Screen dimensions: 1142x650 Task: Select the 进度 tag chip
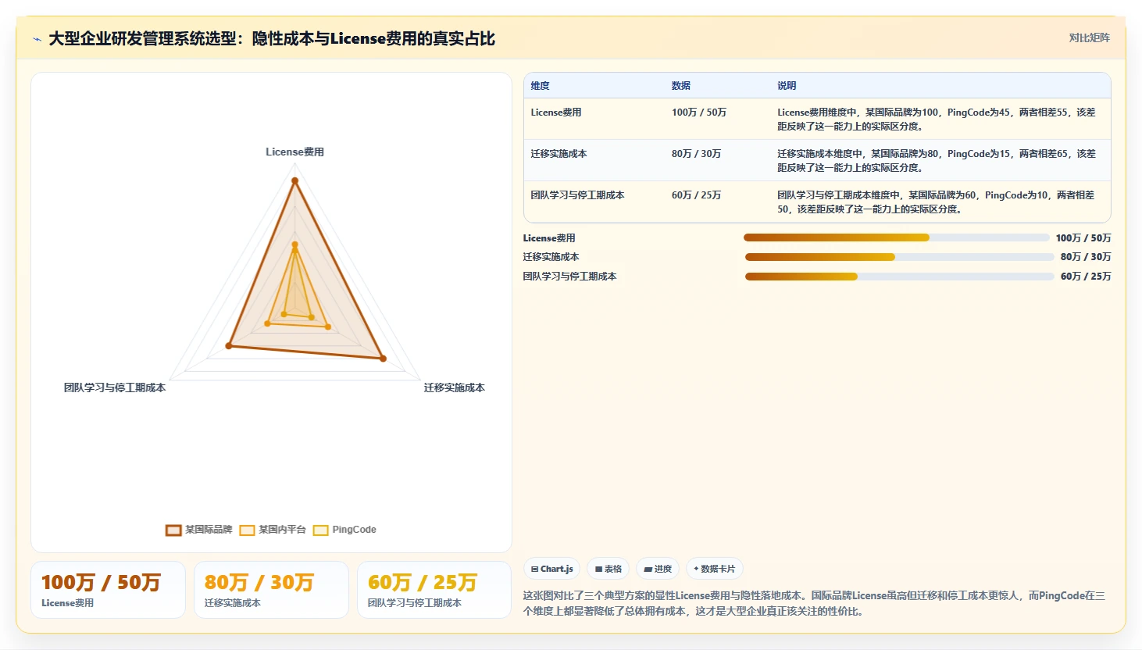tap(658, 569)
